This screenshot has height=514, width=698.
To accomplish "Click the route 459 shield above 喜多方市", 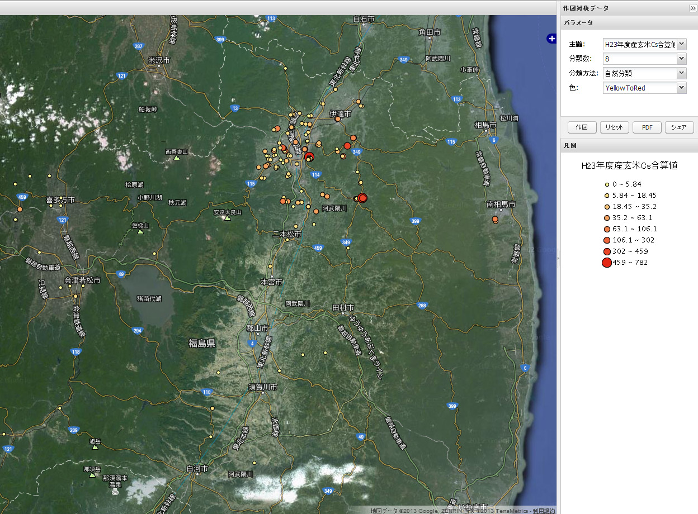I will (x=22, y=197).
